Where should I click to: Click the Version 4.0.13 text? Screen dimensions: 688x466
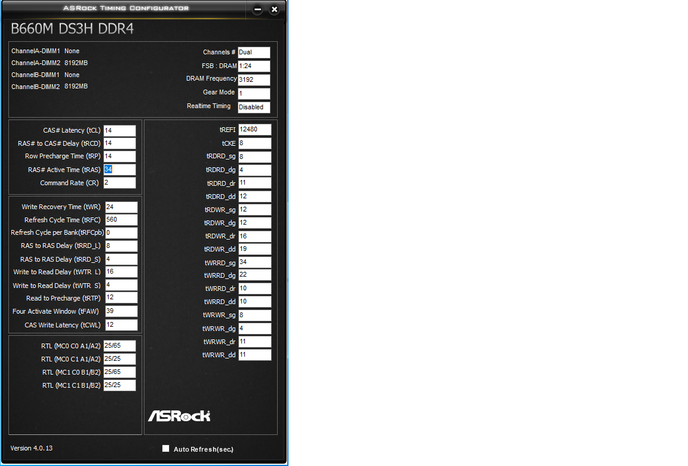click(x=32, y=448)
